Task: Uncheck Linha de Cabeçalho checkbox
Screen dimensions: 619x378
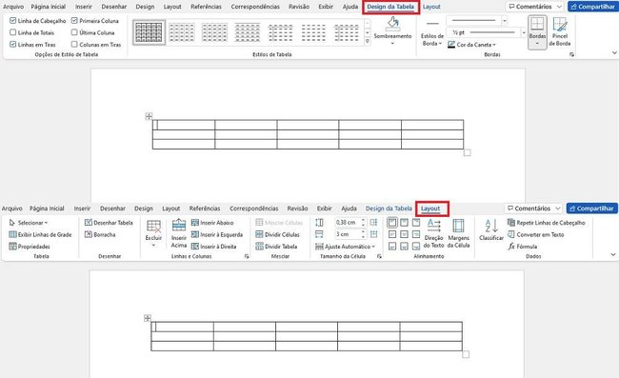Action: (13, 21)
